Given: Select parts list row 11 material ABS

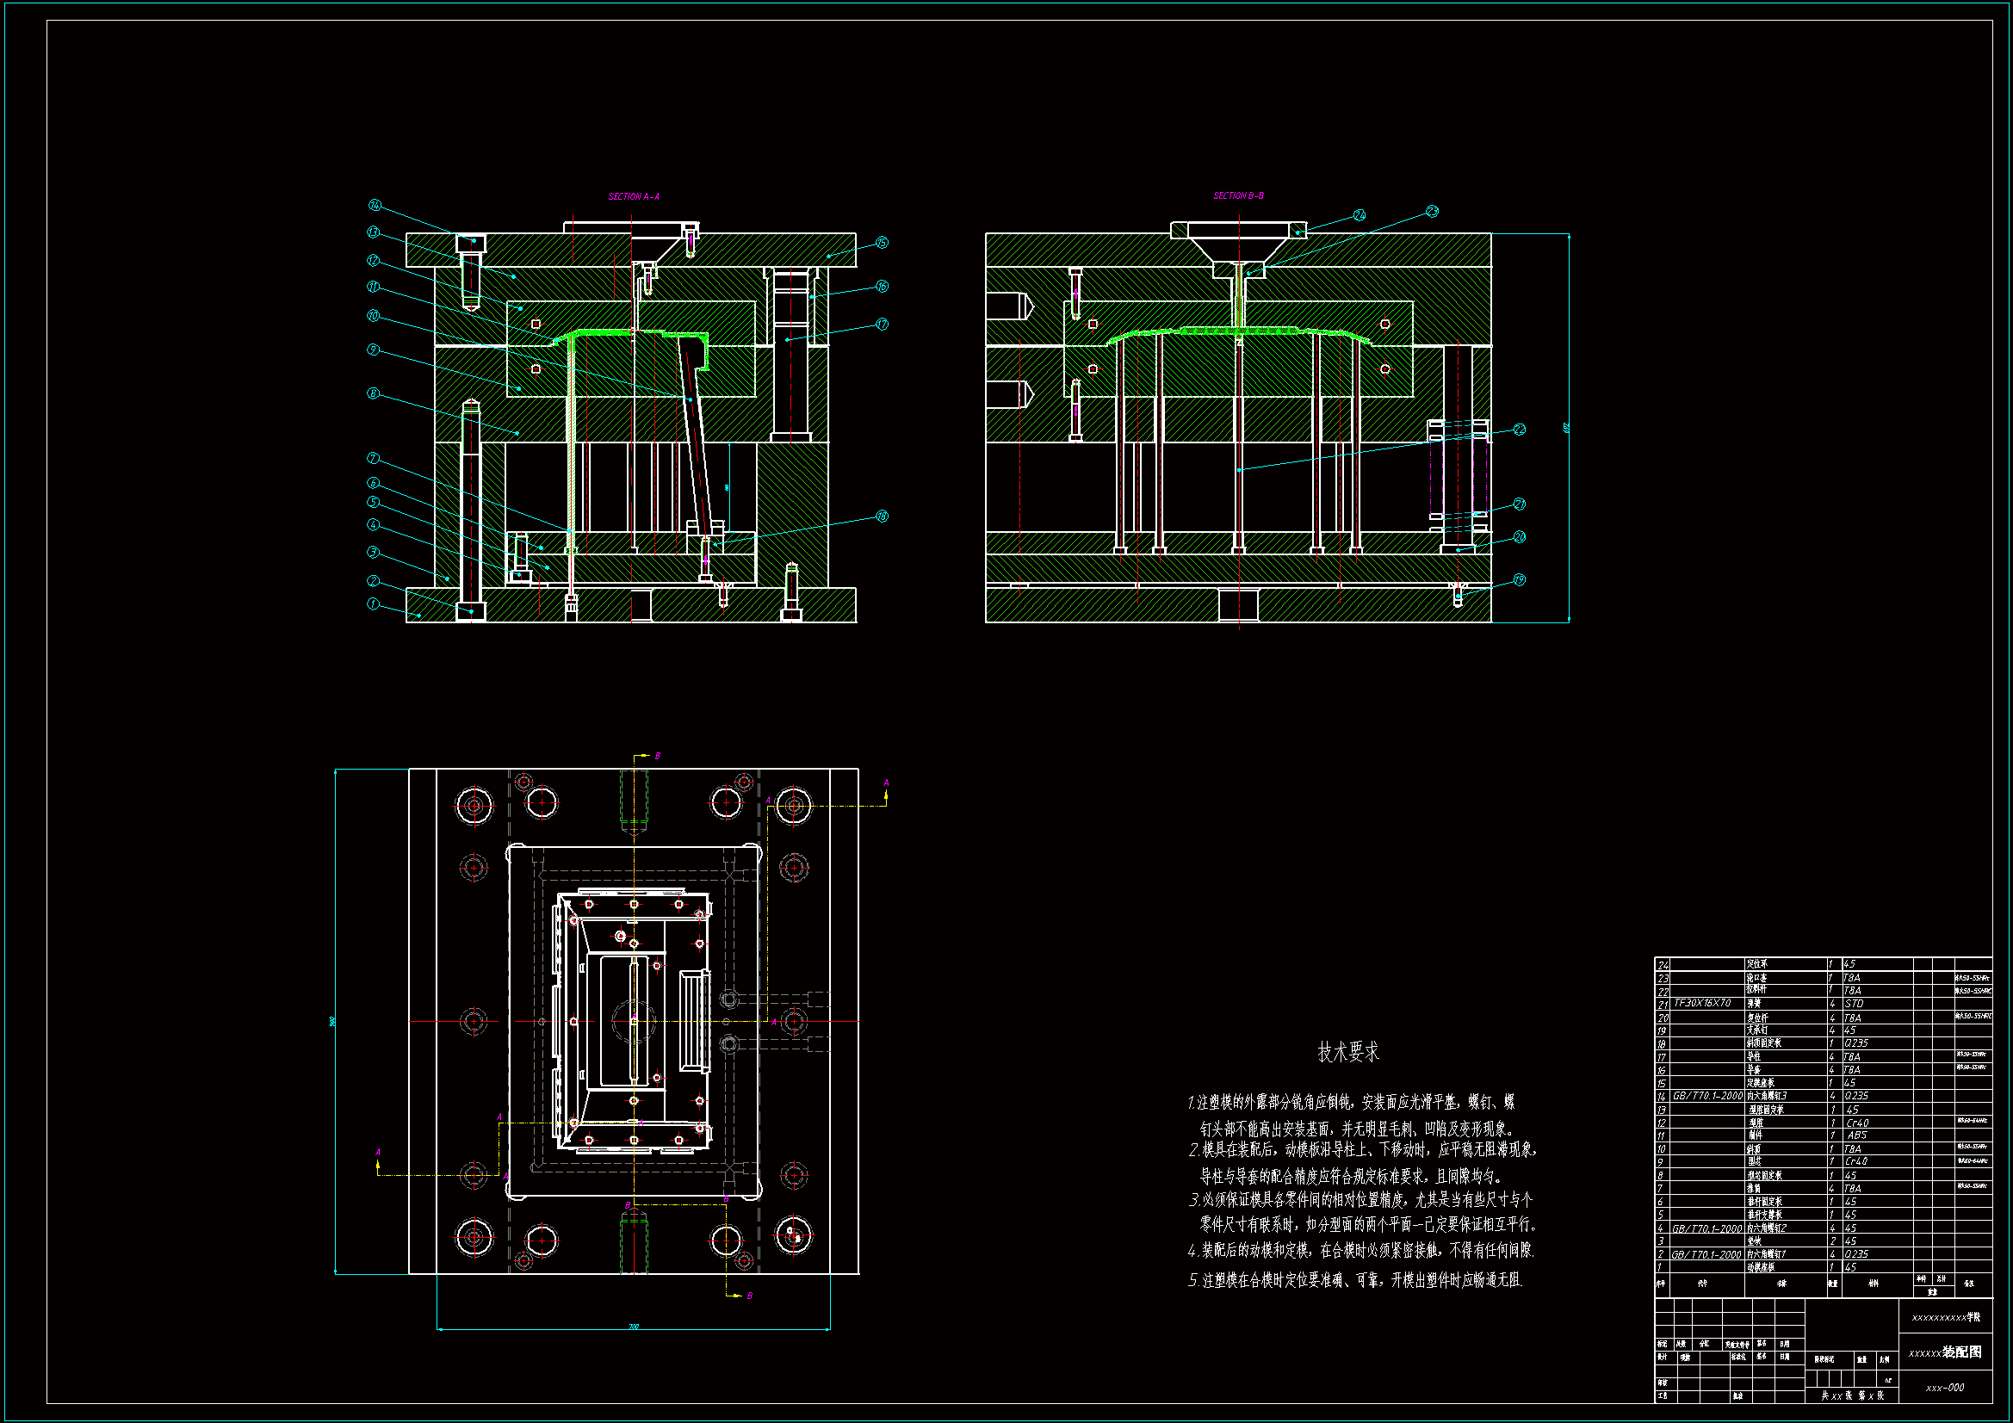Looking at the screenshot, I should click(x=1856, y=1135).
